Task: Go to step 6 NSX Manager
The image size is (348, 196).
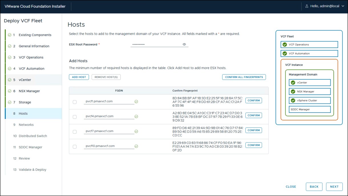Action: [x=33, y=91]
